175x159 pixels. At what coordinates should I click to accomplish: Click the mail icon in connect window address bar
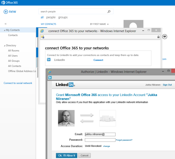pos(42,37)
